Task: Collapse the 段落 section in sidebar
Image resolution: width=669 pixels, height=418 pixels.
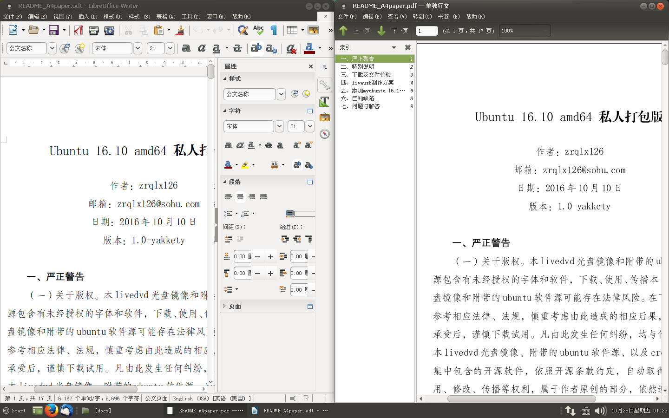Action: coord(225,182)
